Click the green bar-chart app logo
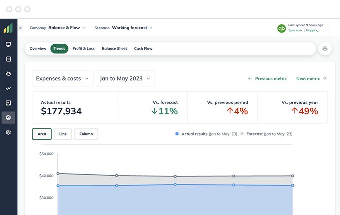 (x=8, y=28)
